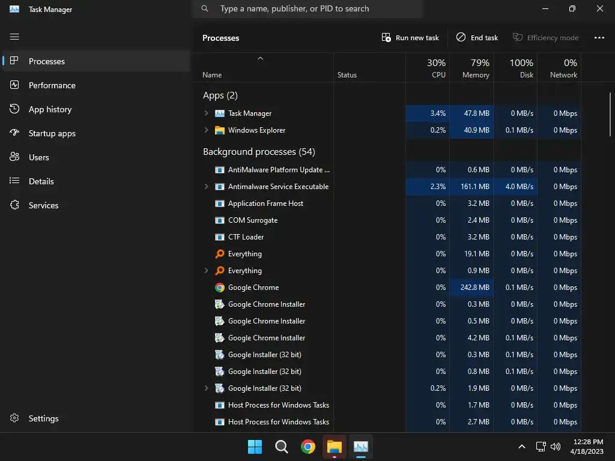Click Run new task

pos(410,38)
